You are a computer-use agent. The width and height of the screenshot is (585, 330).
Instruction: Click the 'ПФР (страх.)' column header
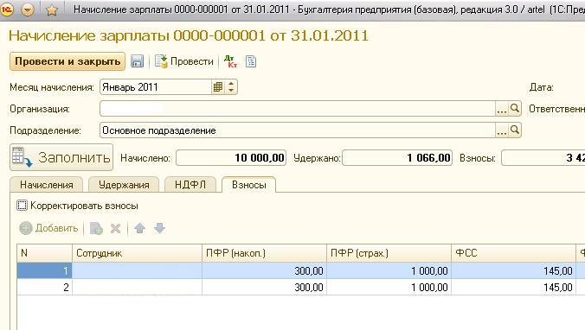389,253
